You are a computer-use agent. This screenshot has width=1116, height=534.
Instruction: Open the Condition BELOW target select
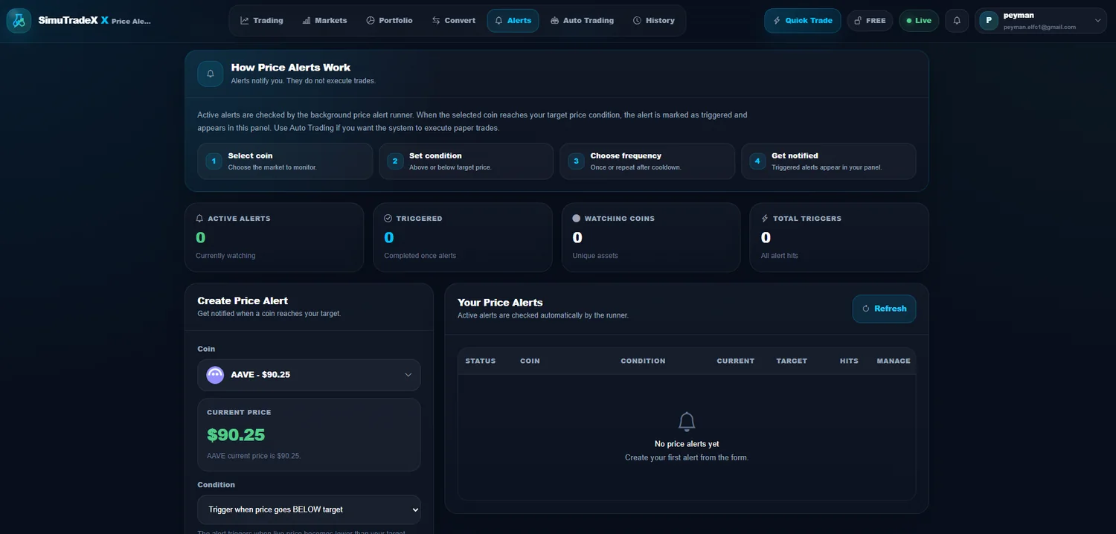coord(309,509)
